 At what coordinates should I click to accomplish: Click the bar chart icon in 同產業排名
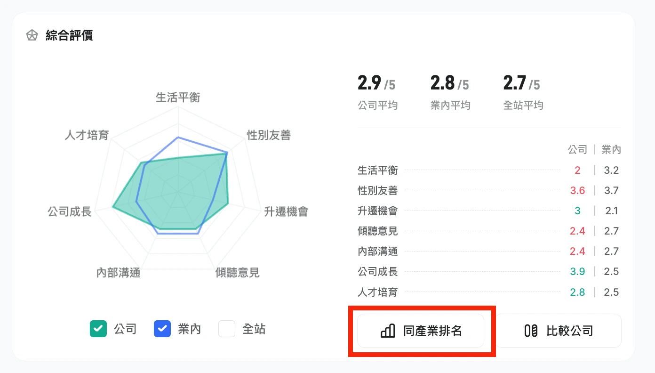click(x=388, y=331)
